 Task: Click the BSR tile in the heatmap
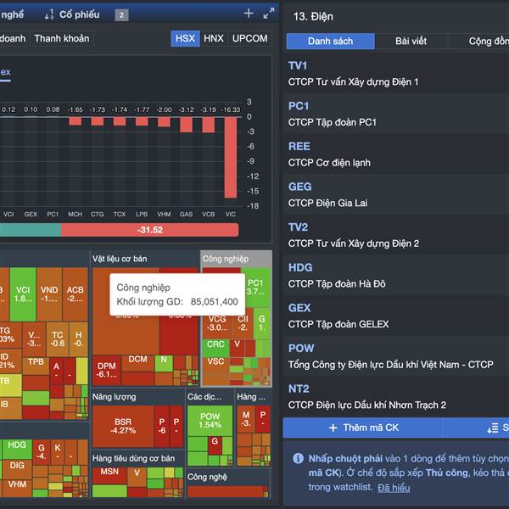(x=123, y=426)
